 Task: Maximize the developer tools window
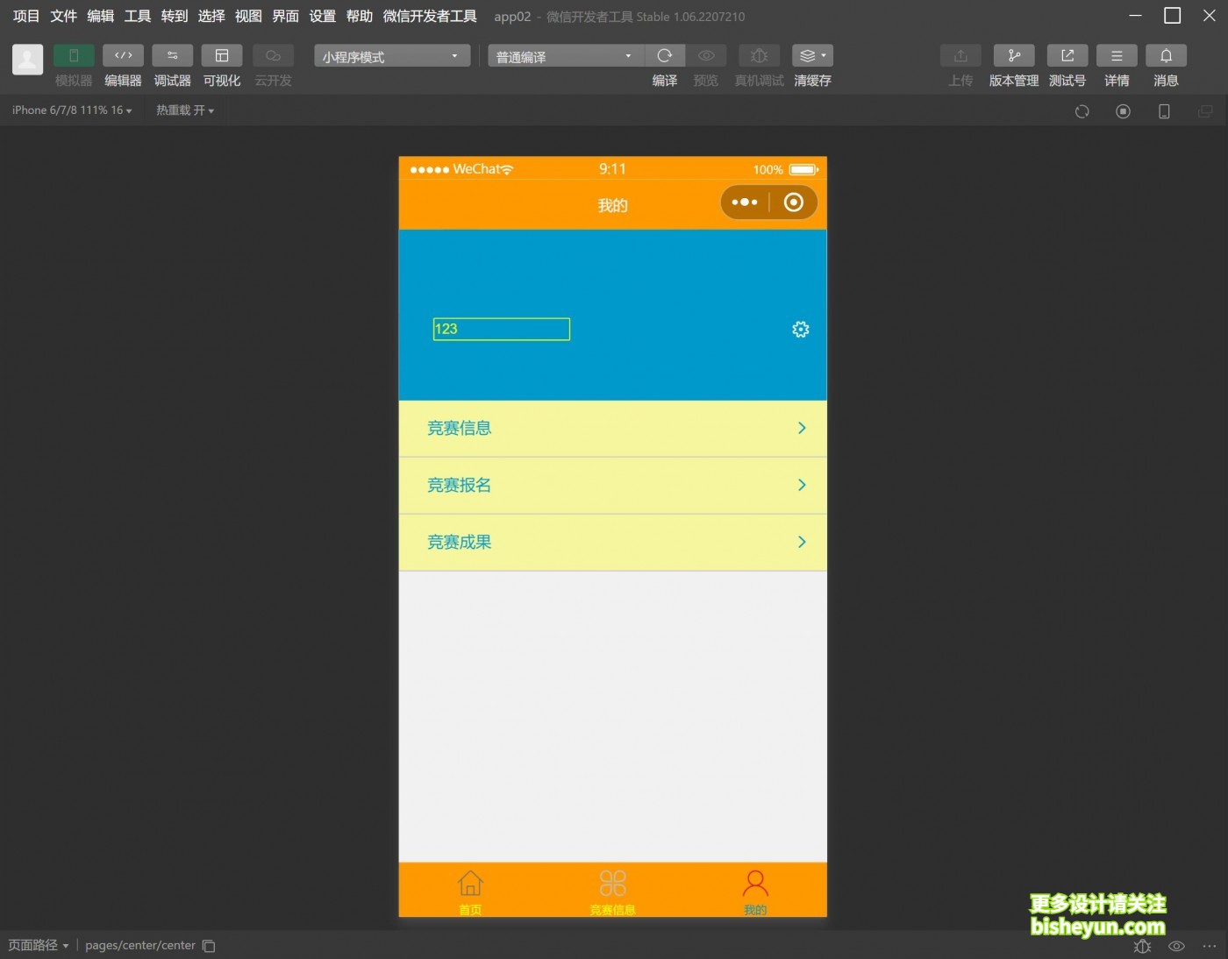click(1172, 16)
